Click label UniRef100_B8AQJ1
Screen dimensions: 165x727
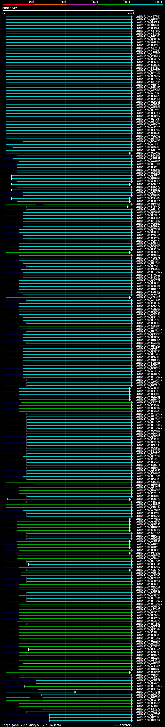tap(148, 700)
